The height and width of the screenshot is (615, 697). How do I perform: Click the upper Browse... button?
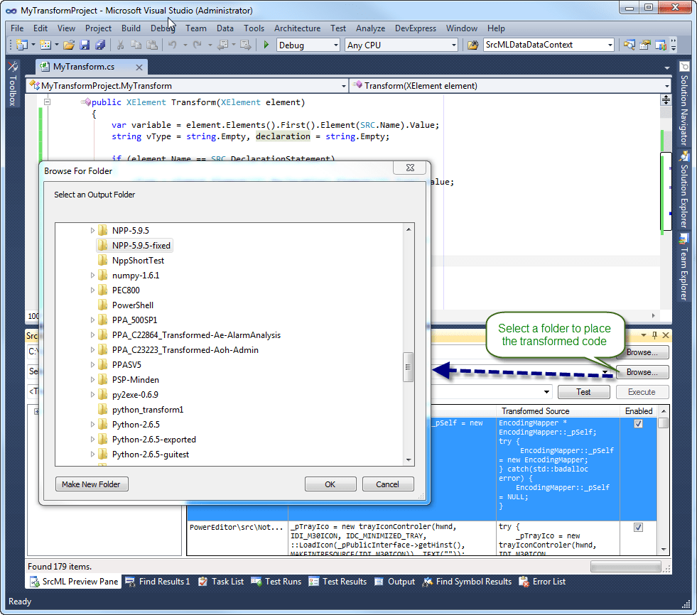pyautogui.click(x=642, y=352)
